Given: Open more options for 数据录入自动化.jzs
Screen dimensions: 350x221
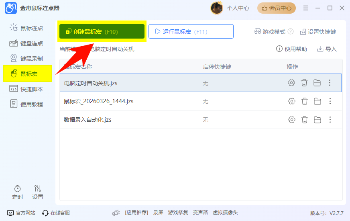Looking at the screenshot, I should click(330, 120).
